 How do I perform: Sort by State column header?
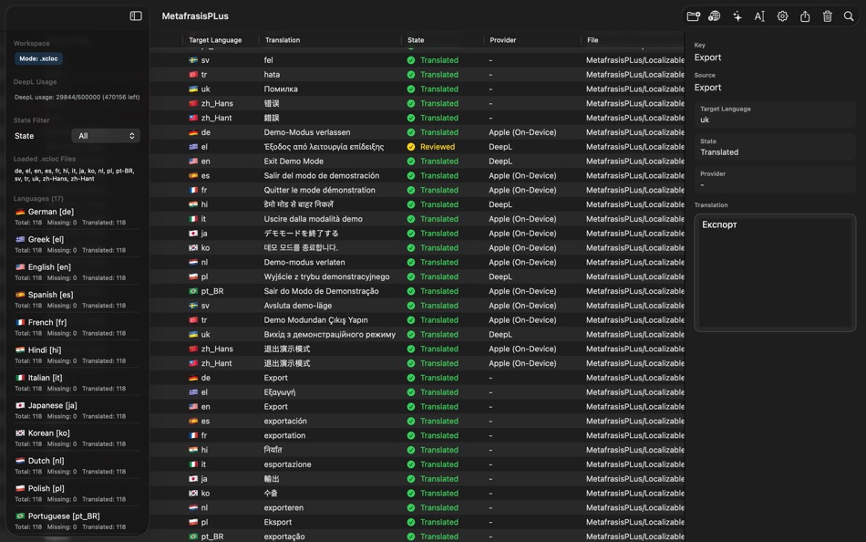[416, 40]
